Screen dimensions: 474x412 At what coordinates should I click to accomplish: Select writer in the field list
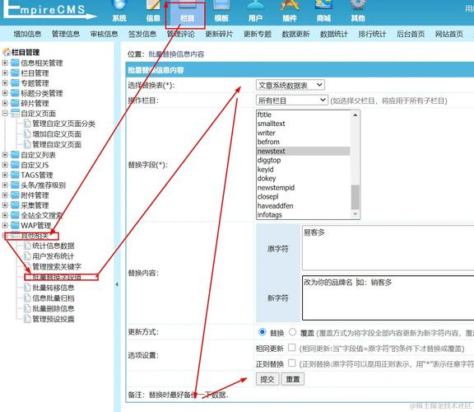tap(303, 133)
